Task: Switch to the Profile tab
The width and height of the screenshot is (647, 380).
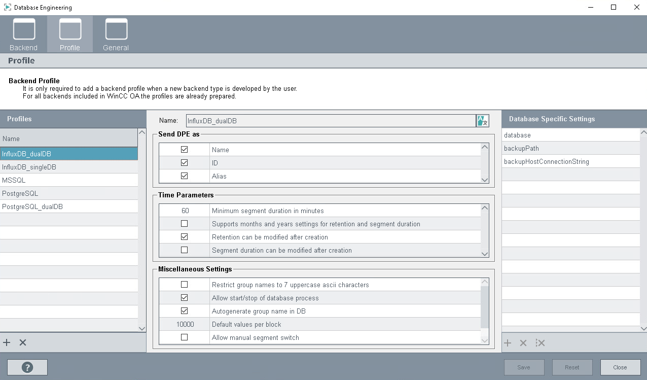Action: [x=70, y=33]
